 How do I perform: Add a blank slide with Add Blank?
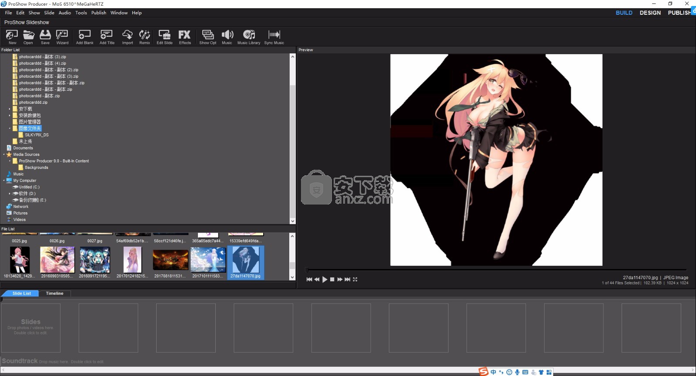click(84, 36)
